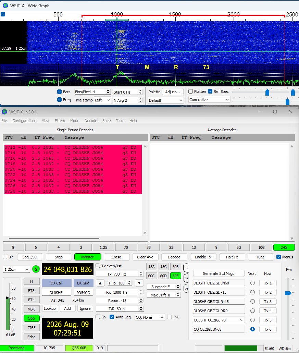Viewport: 299px width, 353px height.
Task: Select the 15A submode button
Action: tap(151, 267)
